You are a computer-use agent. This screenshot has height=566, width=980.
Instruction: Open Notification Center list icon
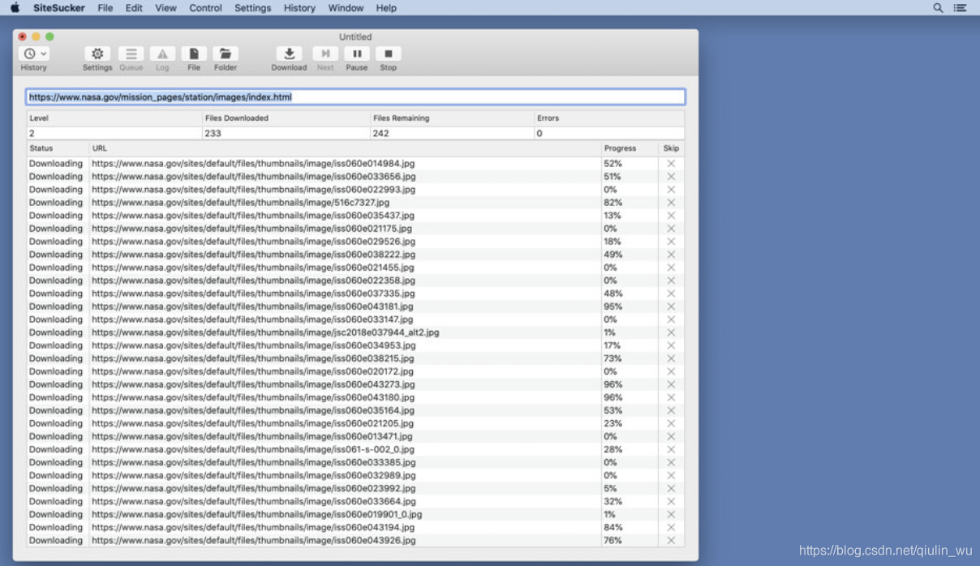click(x=961, y=8)
